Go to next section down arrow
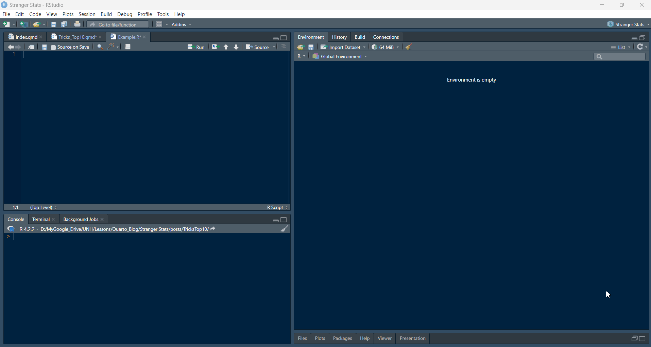The width and height of the screenshot is (651, 347). (236, 47)
